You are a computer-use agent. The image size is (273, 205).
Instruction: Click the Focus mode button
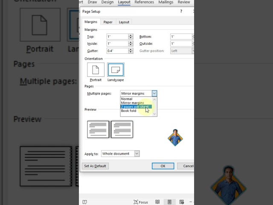[x=141, y=202]
